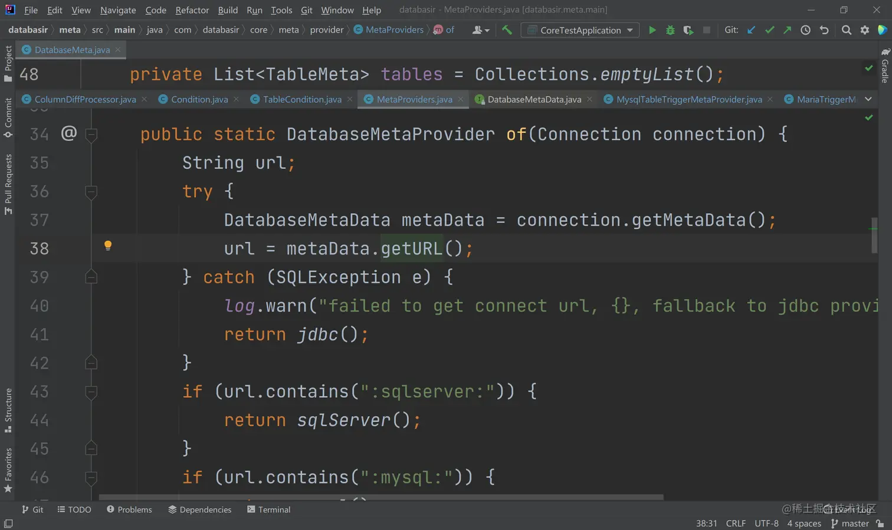
Task: Close the Condition.java tab
Action: click(x=236, y=99)
